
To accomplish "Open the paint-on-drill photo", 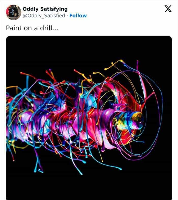I will tap(89, 118).
